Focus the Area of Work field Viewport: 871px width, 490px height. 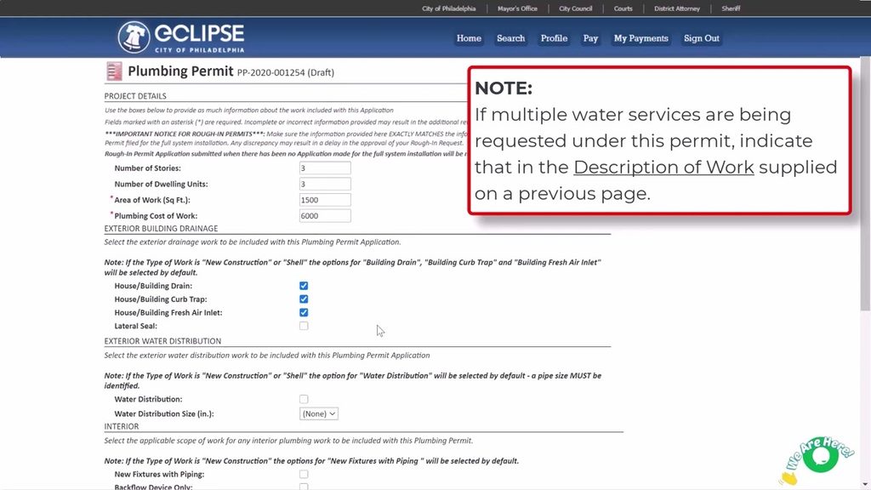click(x=325, y=199)
